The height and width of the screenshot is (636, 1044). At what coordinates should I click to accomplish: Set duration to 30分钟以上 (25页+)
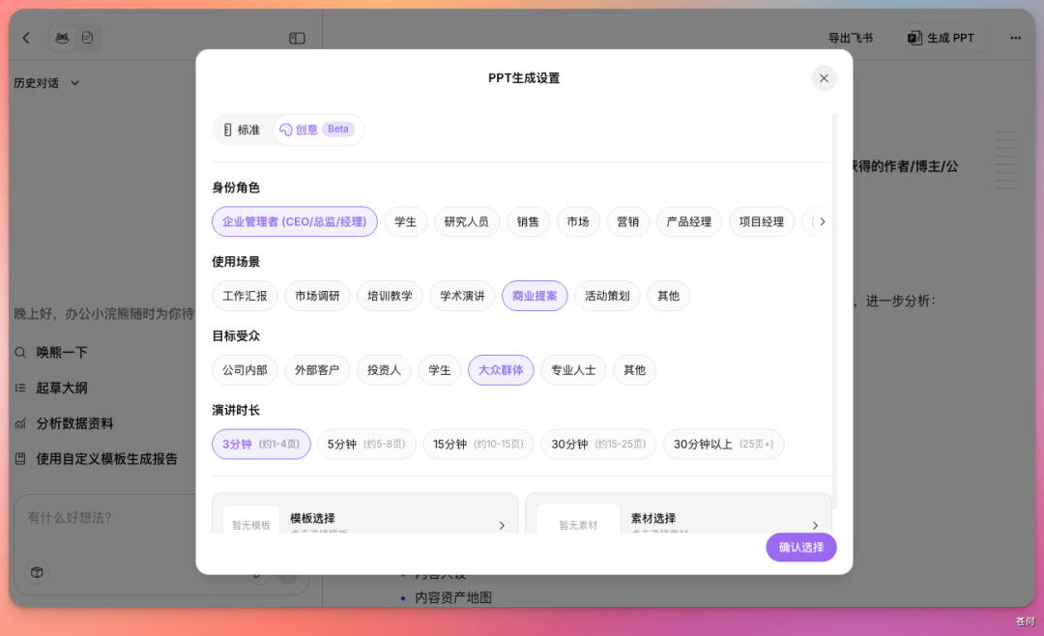(724, 445)
